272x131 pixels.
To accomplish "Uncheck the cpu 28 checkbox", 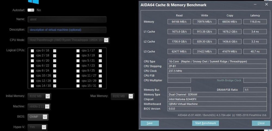I will coord(55,81).
